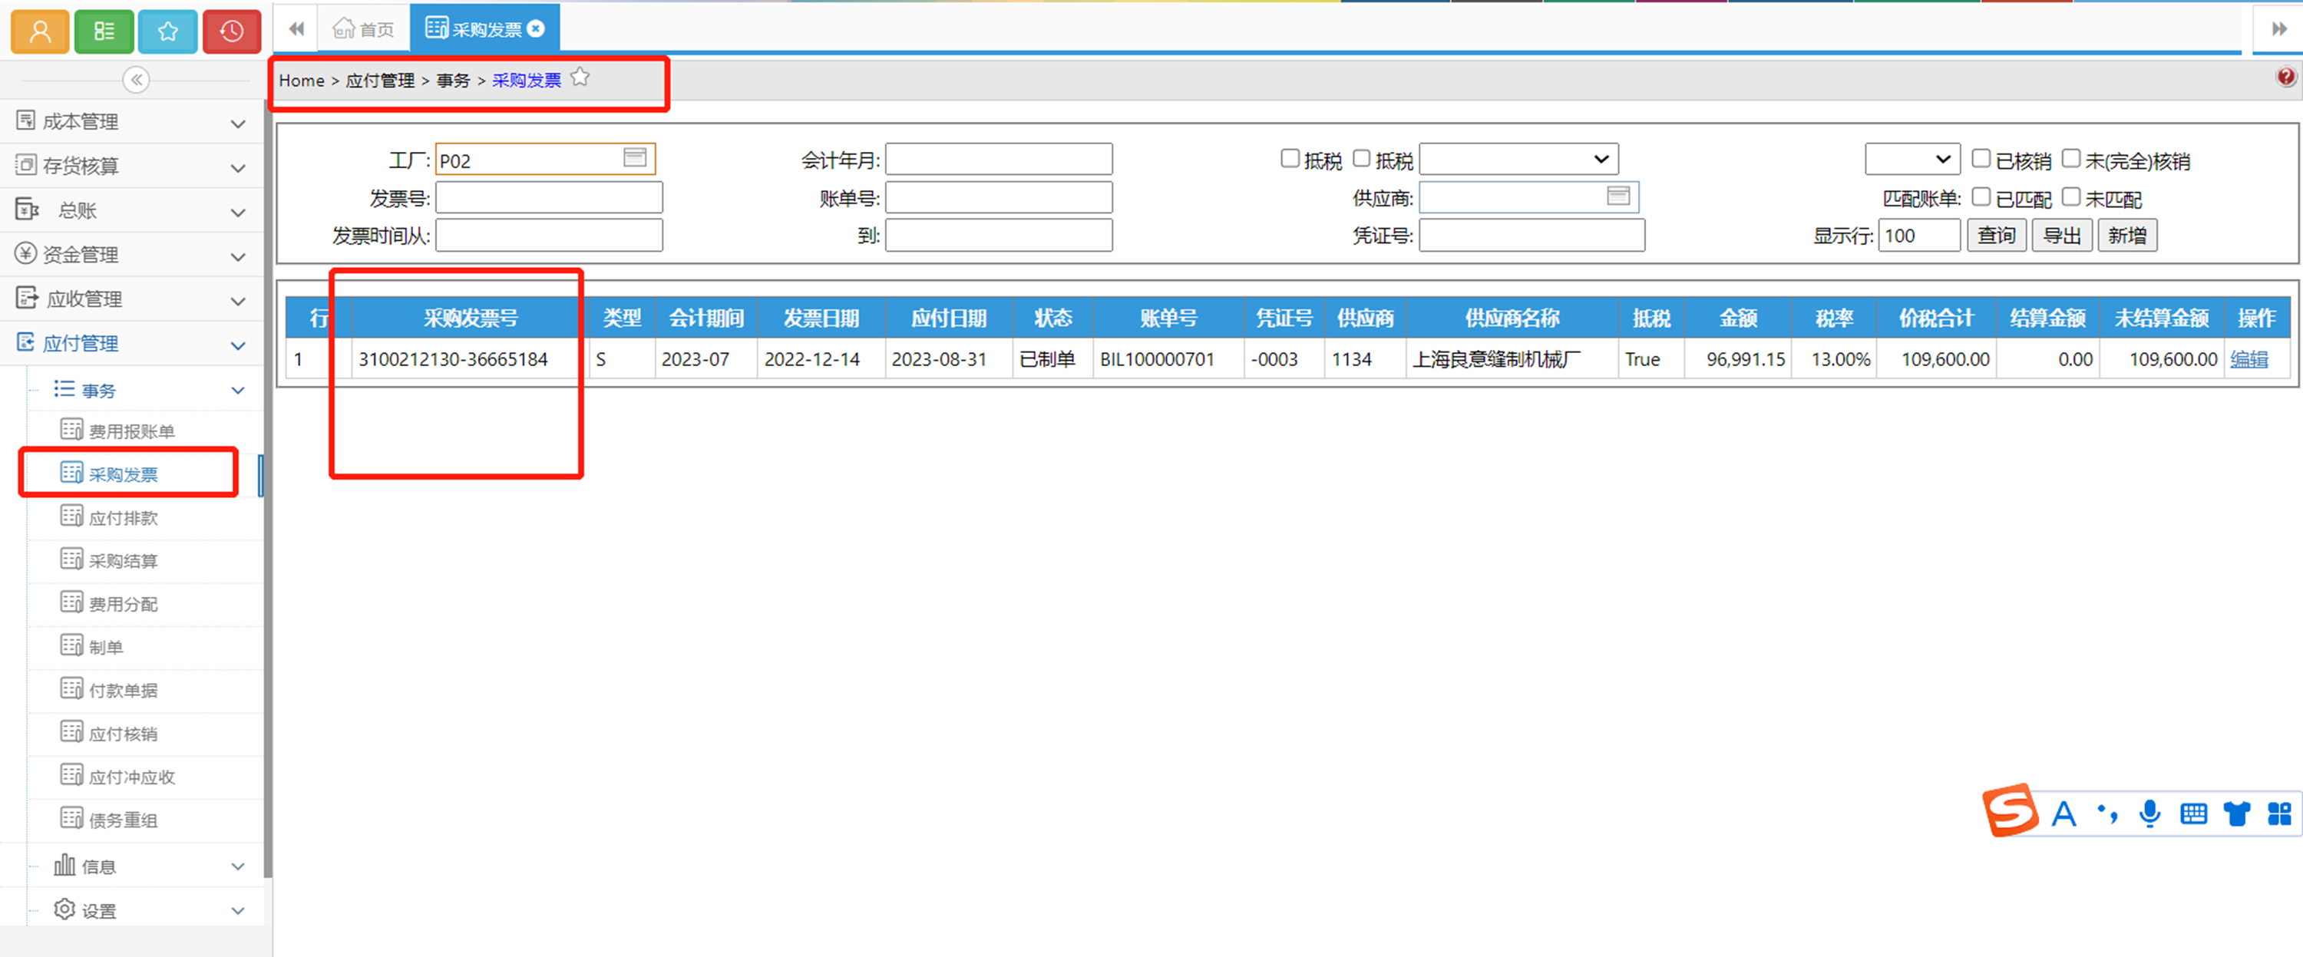Tick the first 抵税 checkbox

[1289, 159]
